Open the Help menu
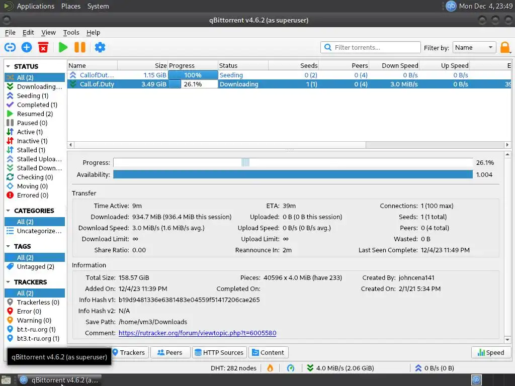515x386 pixels. 93,33
